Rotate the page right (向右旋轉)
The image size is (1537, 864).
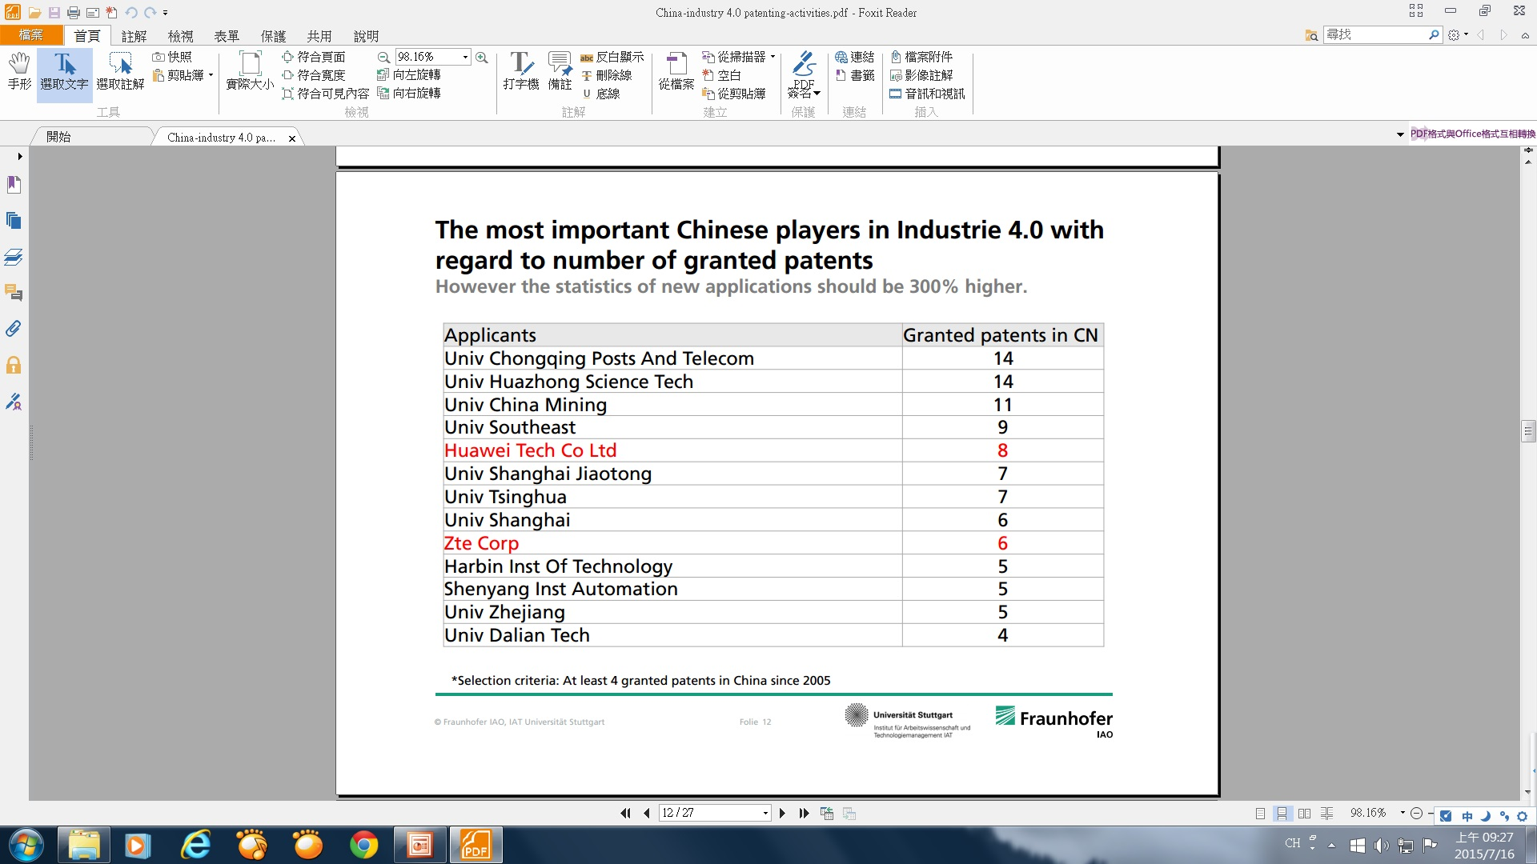tap(409, 94)
